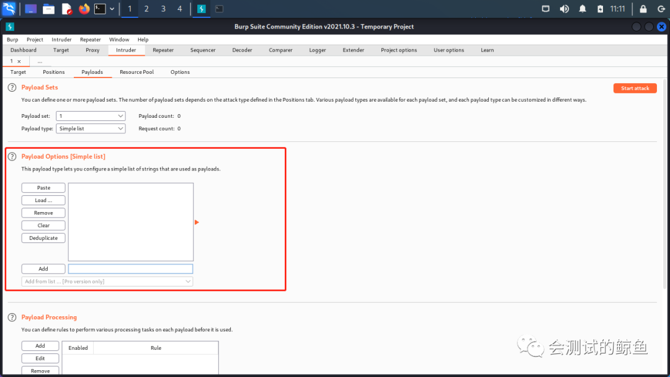Screen dimensions: 670x377
Task: Open help for Payload Processing
Action: 12,317
